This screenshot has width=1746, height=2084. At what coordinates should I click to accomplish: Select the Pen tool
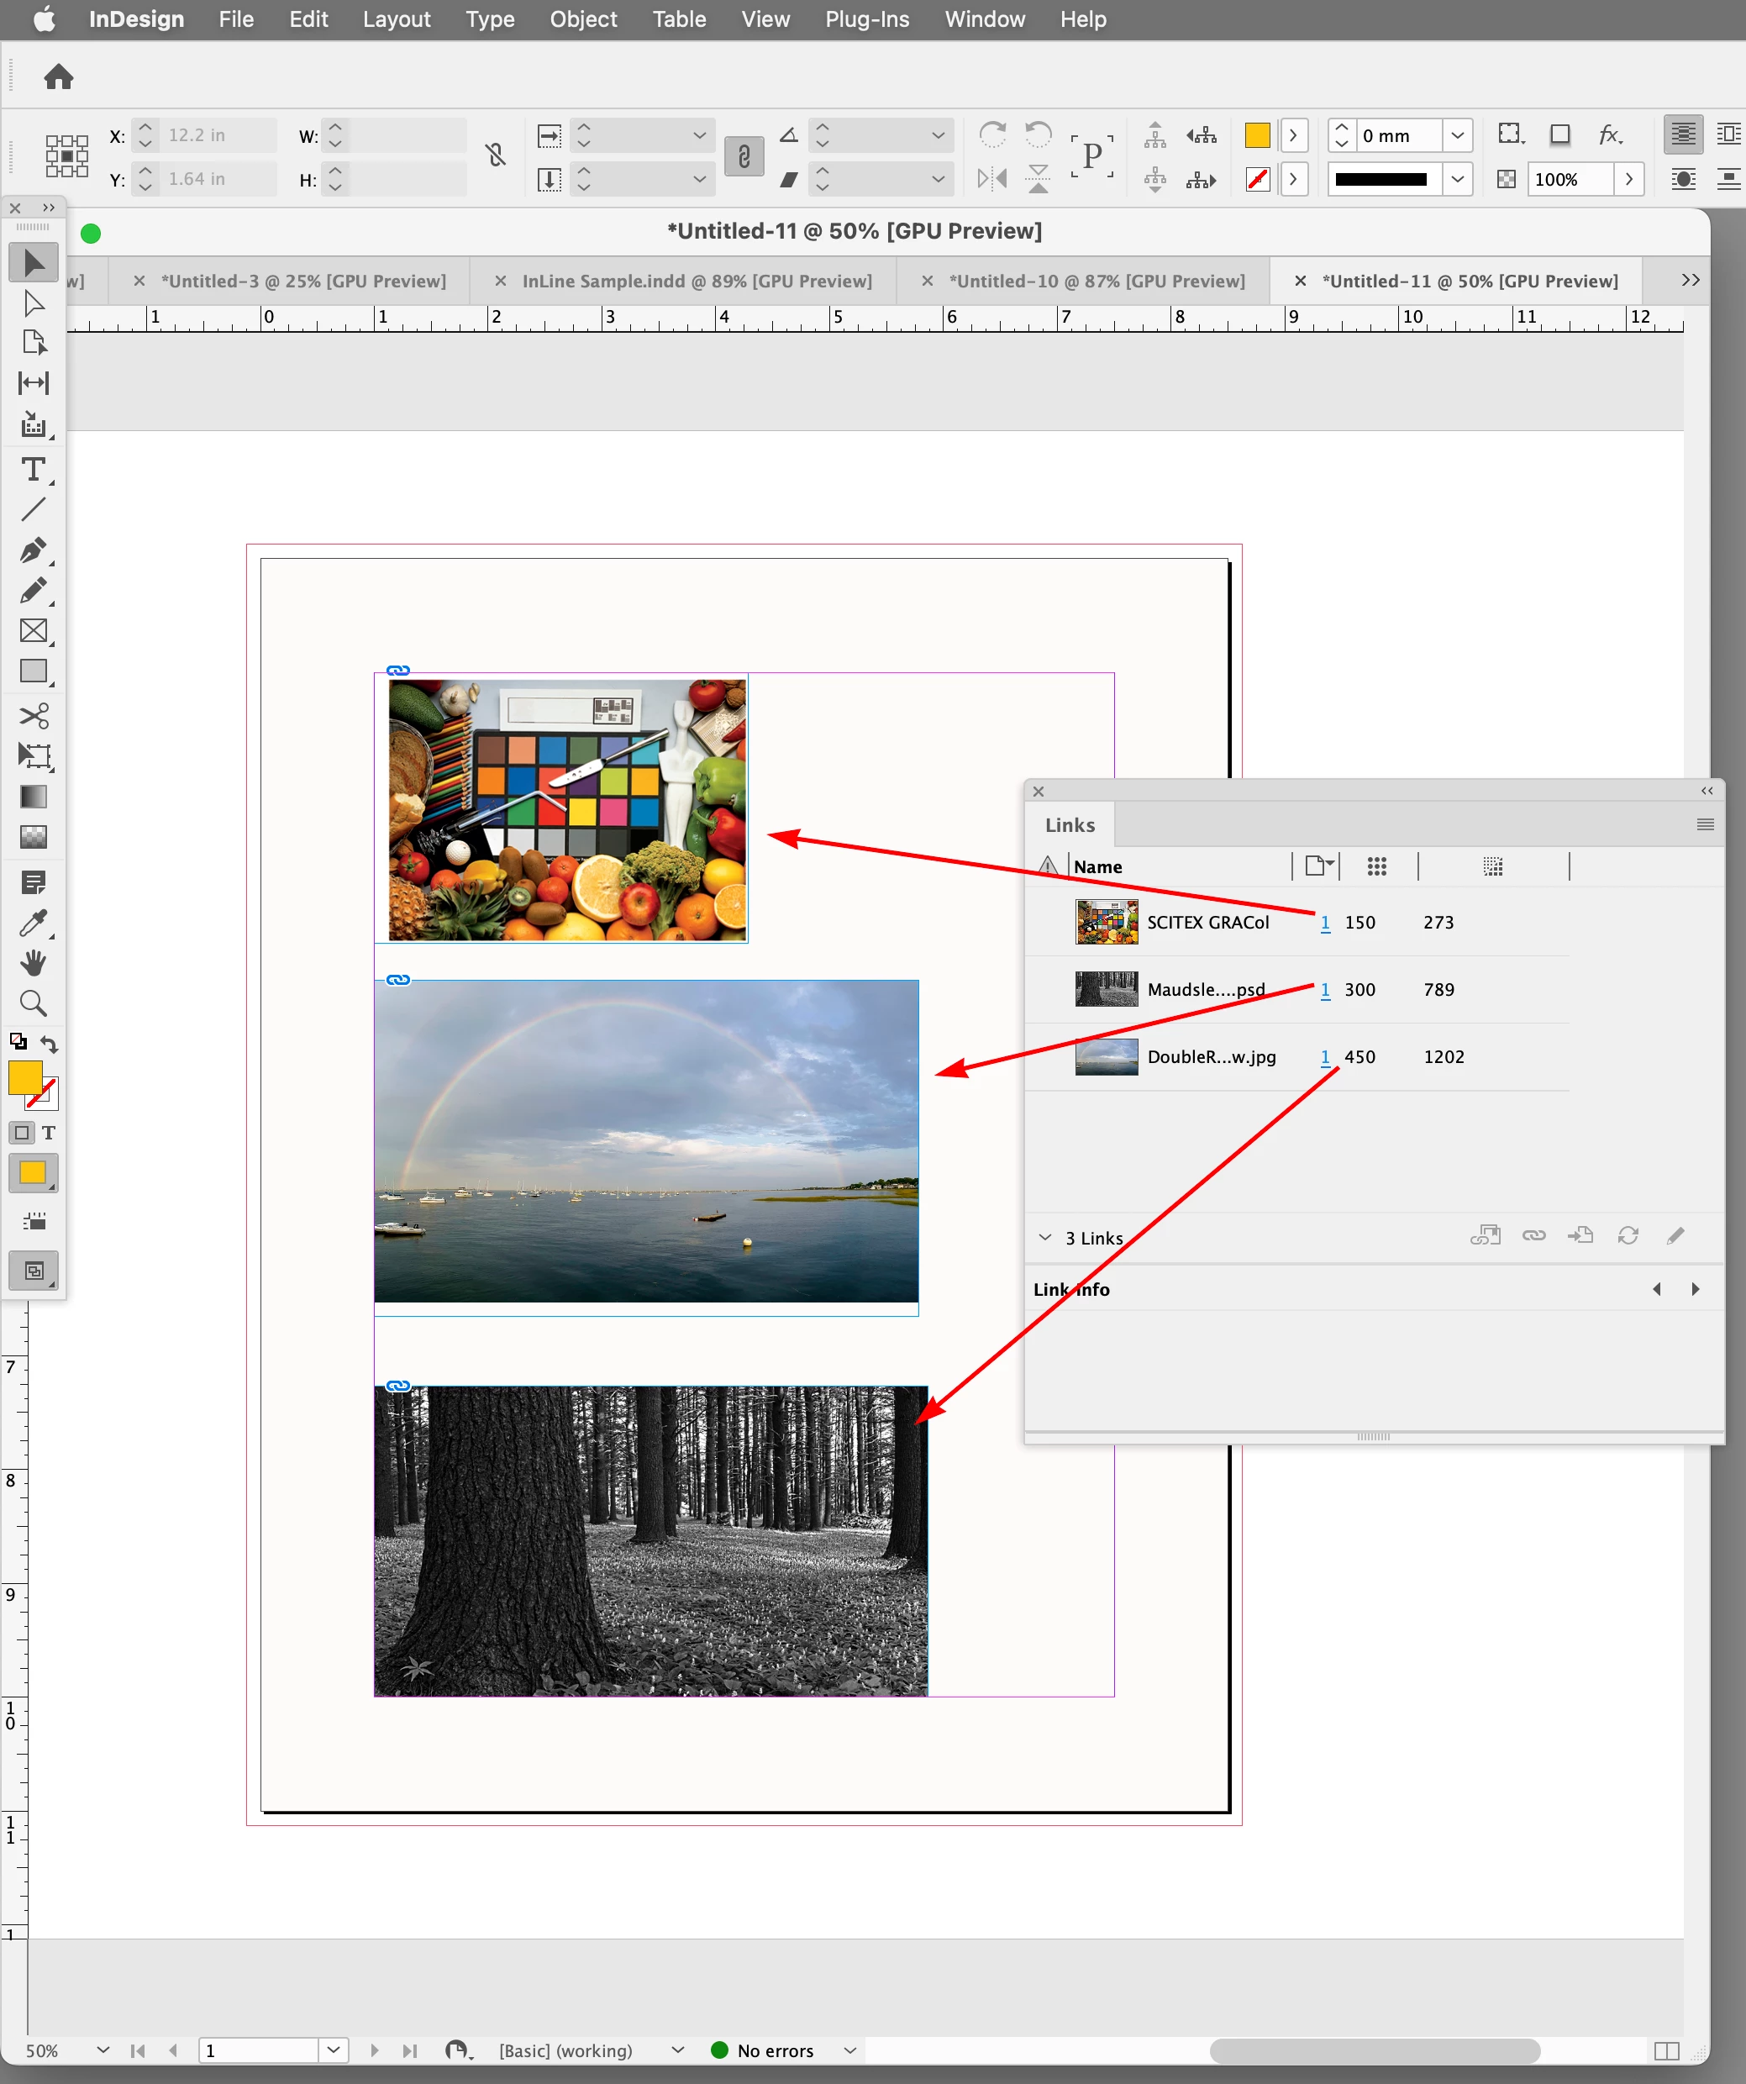[33, 550]
